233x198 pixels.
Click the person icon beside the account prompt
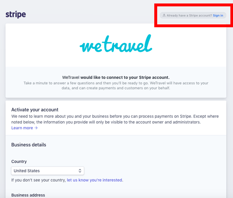[164, 16]
